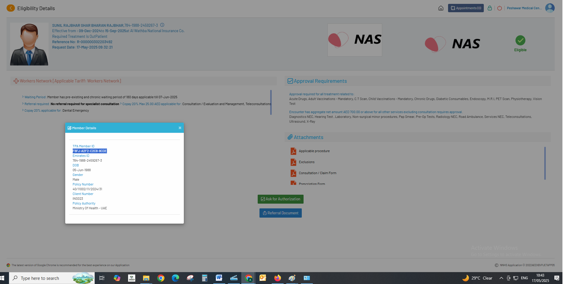Open the Exclusions attachment link
The height and width of the screenshot is (284, 569).
pyautogui.click(x=307, y=162)
